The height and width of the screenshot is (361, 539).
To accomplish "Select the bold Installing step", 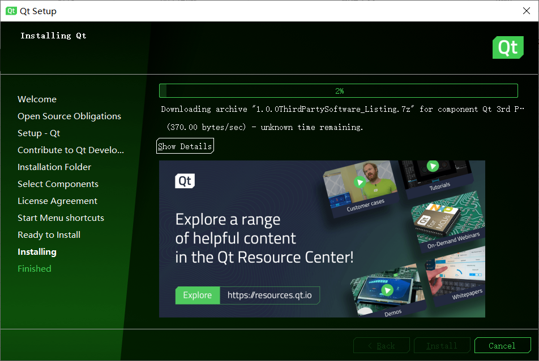I will (x=37, y=252).
